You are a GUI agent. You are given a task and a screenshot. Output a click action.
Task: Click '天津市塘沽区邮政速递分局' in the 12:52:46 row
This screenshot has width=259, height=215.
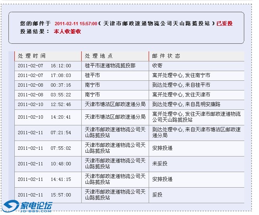point(115,104)
